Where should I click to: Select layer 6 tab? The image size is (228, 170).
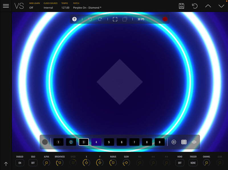pos(122,142)
